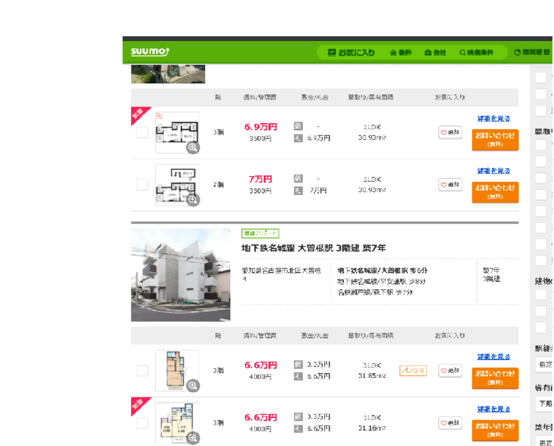Tick the checkbox for the 6.9万円 room

coord(142,132)
